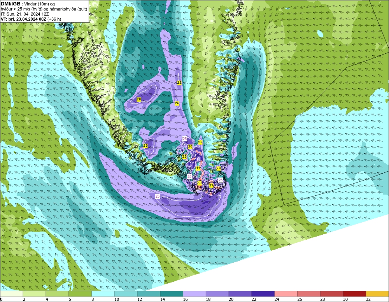This screenshot has width=389, height=302.
Task: Click the yellow 30 max gust label
Action: [190, 146]
